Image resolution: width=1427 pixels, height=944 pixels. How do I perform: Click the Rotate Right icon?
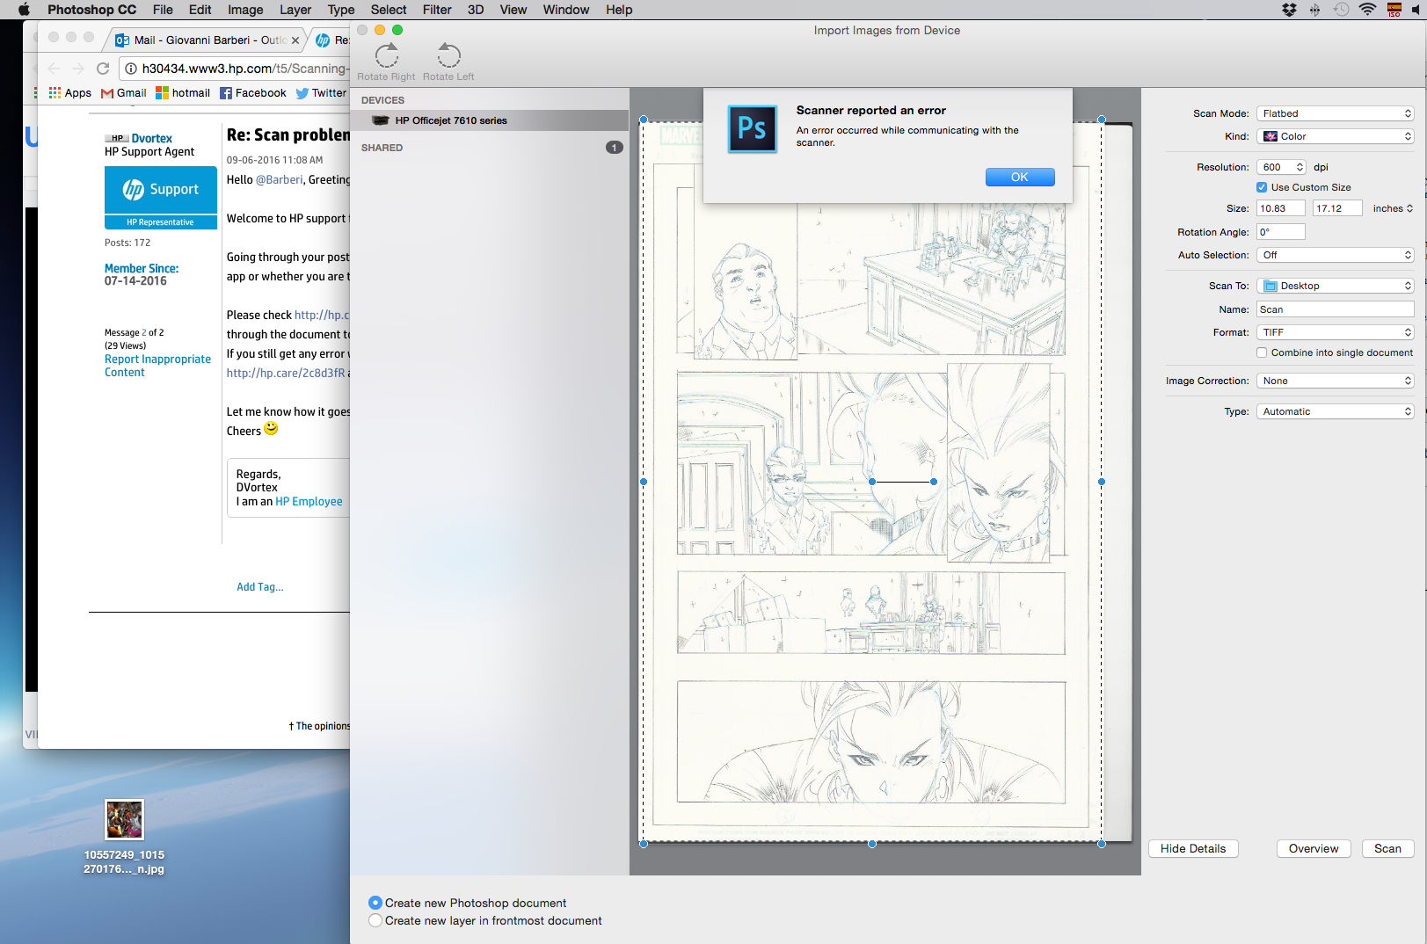387,55
